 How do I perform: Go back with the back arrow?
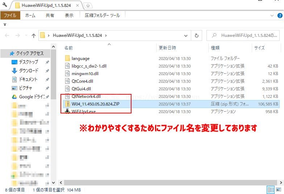[7, 35]
